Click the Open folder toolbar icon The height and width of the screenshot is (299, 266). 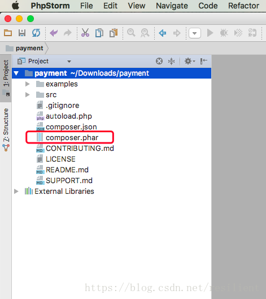8,33
